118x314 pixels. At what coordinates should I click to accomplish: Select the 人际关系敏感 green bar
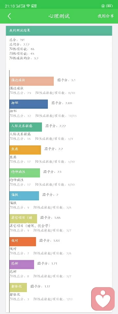(26, 127)
